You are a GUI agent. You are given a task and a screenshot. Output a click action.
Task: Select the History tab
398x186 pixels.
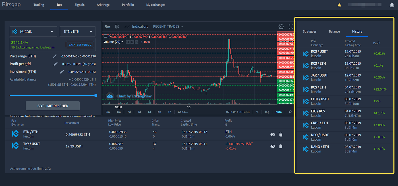coord(357,31)
